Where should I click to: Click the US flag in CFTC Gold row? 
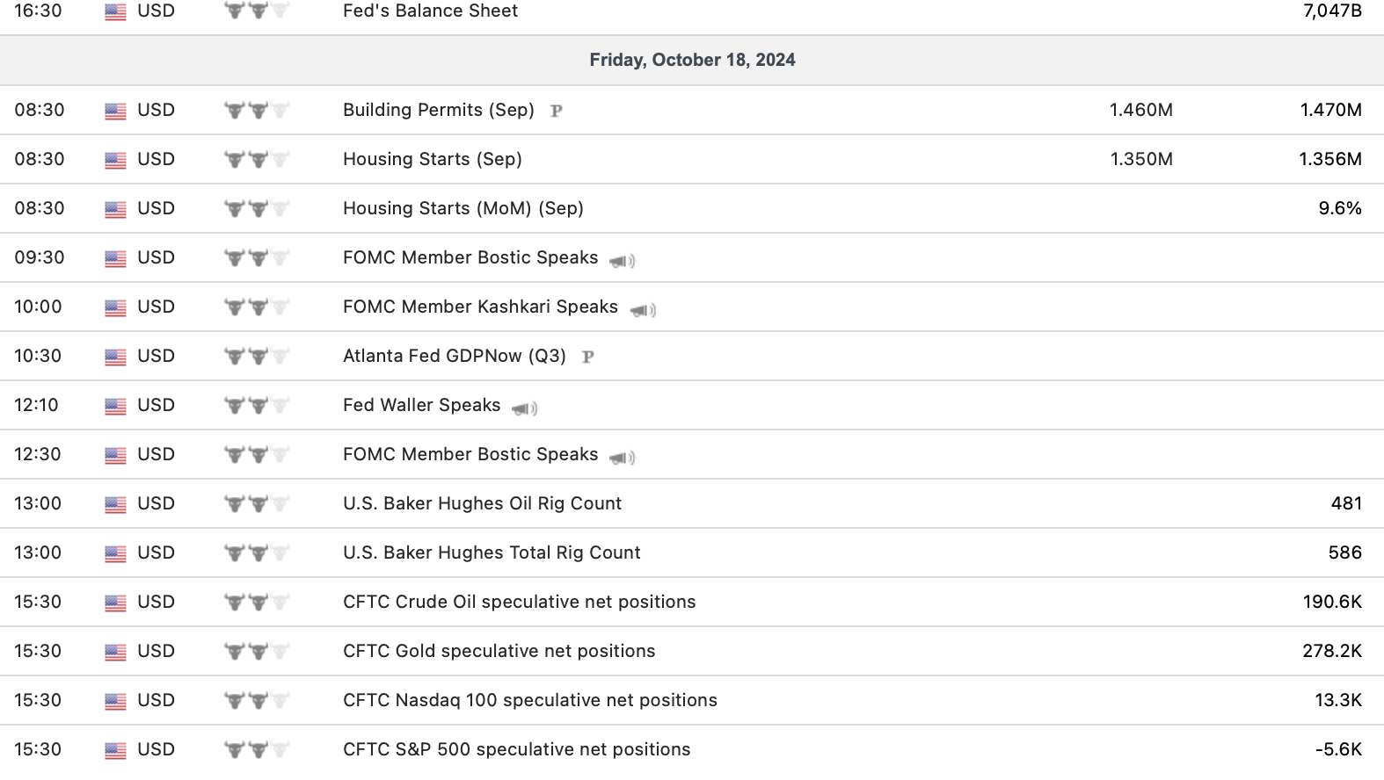[x=115, y=652]
